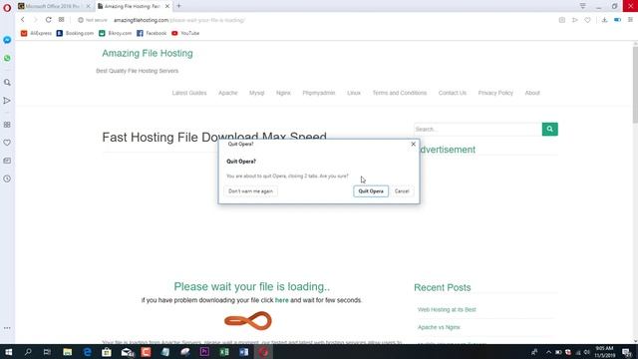638x359 pixels.
Task: Click the 'here' download link
Action: (x=281, y=300)
